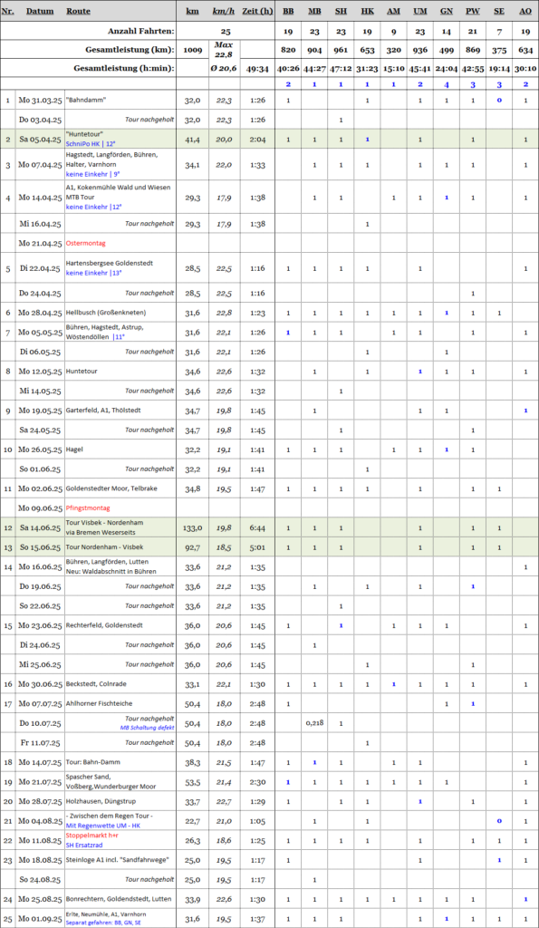Click the route cell '"Bahndamm"'
The height and width of the screenshot is (928, 539).
(86, 101)
